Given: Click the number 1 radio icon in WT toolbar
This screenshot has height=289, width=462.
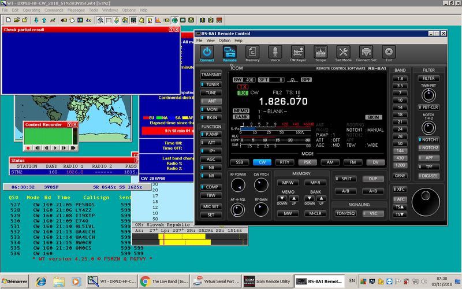Looking at the screenshot, I should [203, 20].
